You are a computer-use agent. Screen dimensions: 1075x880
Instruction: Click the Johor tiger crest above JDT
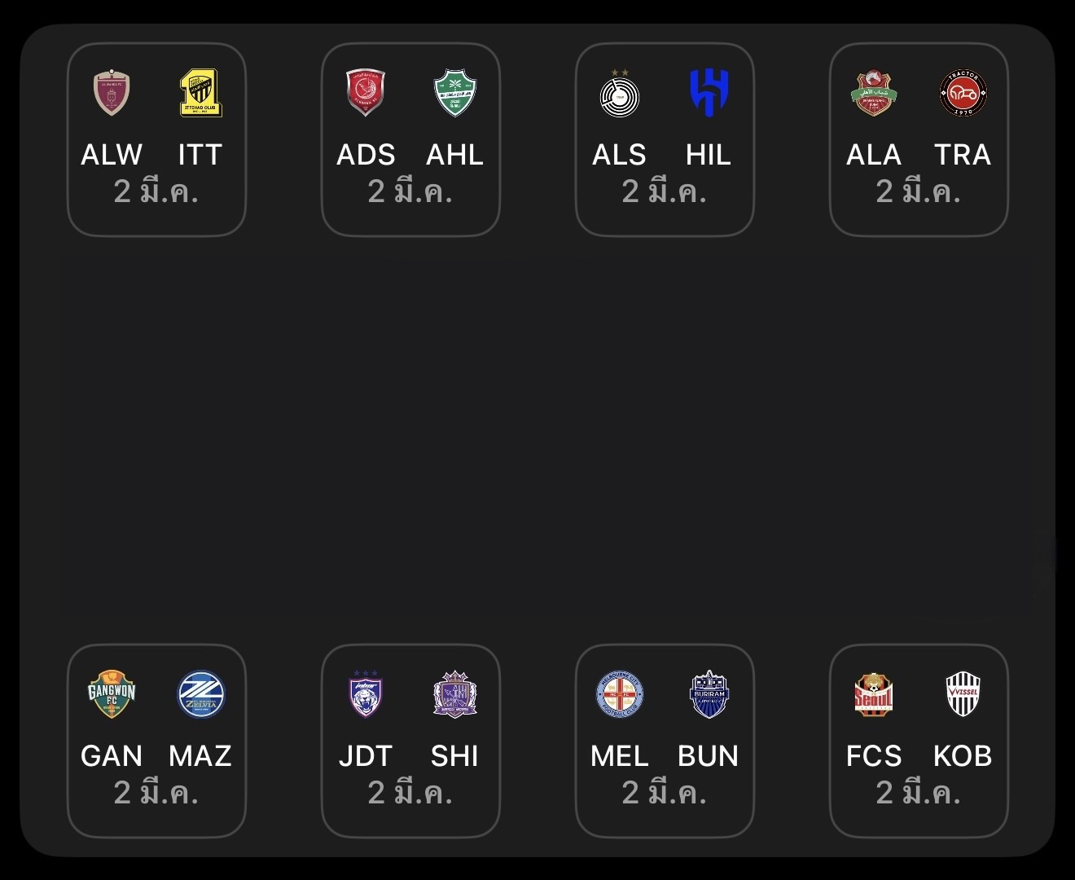pyautogui.click(x=366, y=694)
